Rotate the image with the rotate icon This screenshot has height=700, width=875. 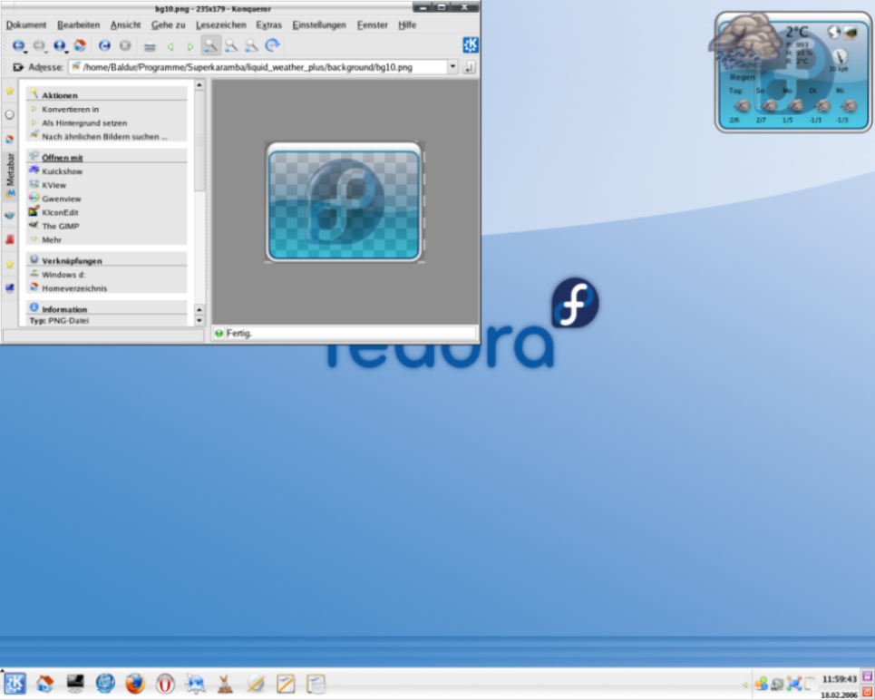(272, 45)
